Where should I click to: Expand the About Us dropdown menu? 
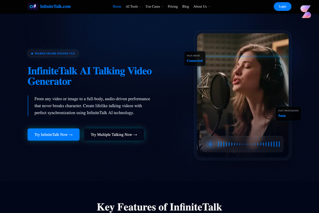click(x=201, y=6)
